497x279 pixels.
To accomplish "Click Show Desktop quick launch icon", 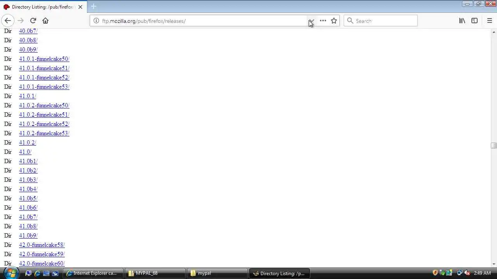I will click(x=28, y=273).
